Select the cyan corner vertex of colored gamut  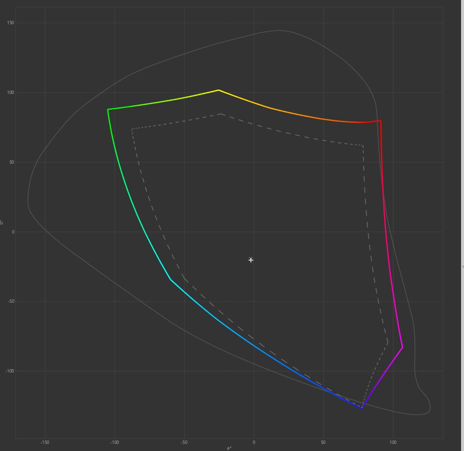tap(171, 279)
